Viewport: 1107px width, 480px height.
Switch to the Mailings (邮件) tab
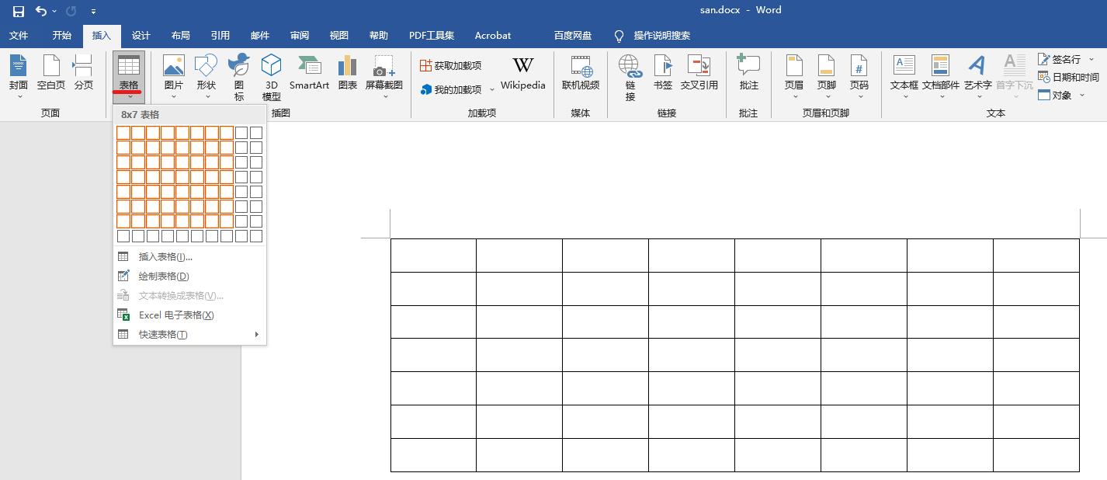[x=260, y=36]
